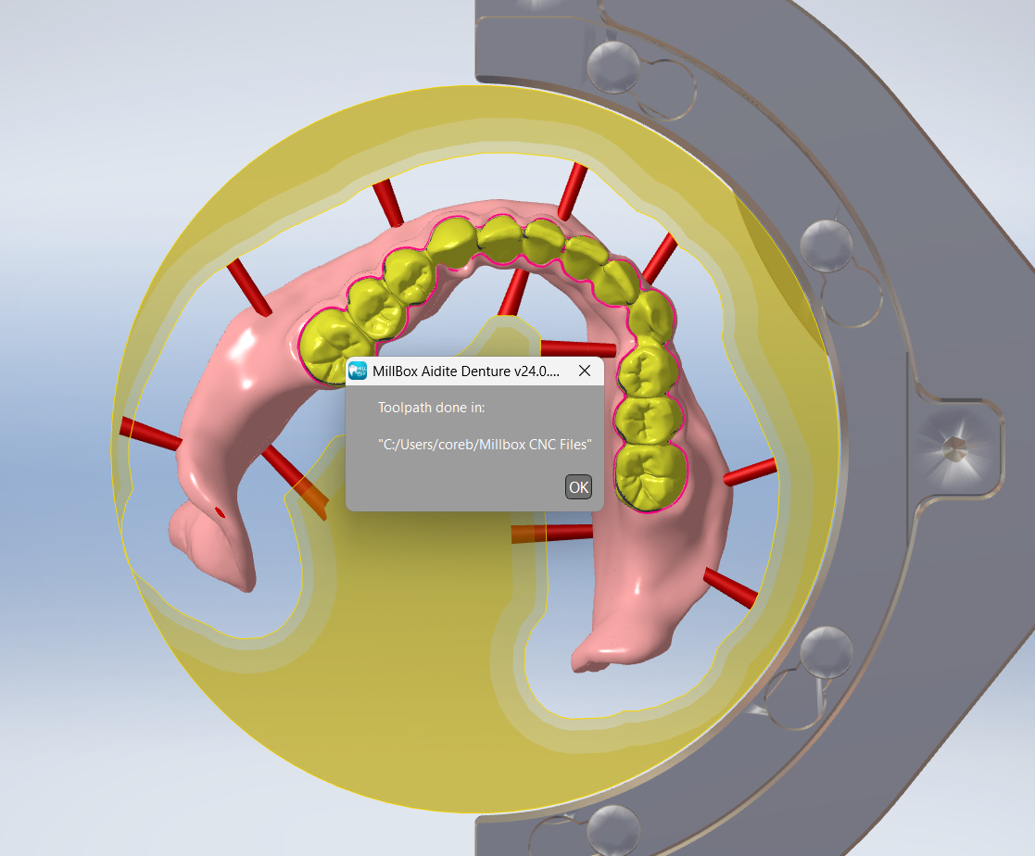Click OK in the Toolpath done dialog
This screenshot has height=856, width=1035.
click(578, 487)
